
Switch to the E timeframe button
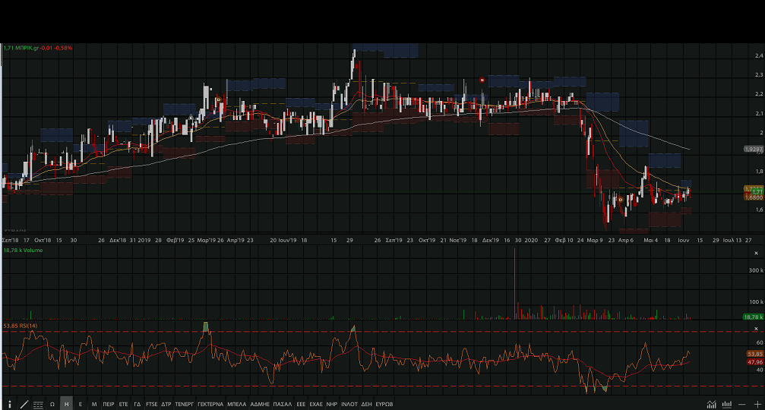(x=80, y=405)
